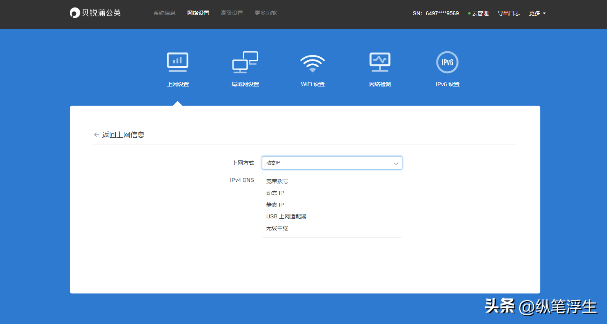Choose 无线中继 wireless relay option
This screenshot has height=324, width=607.
[332, 228]
